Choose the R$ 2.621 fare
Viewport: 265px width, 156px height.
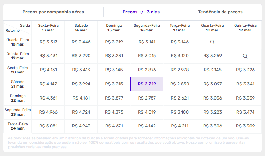click(x=179, y=98)
